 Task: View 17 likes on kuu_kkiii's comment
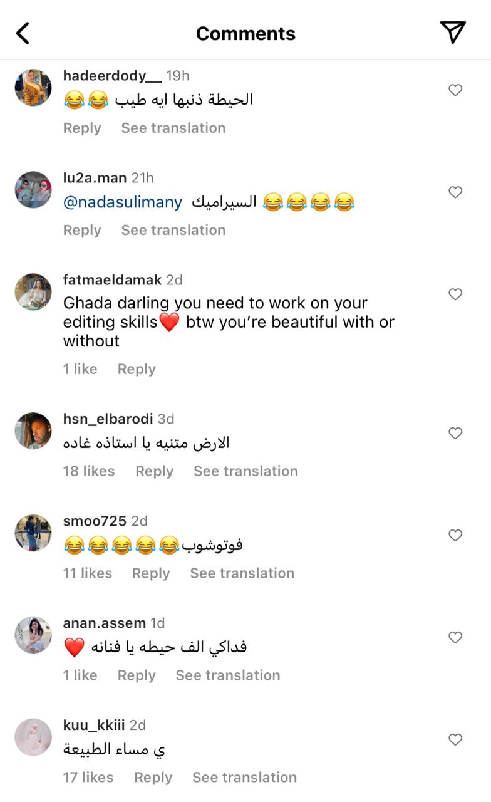pyautogui.click(x=88, y=778)
